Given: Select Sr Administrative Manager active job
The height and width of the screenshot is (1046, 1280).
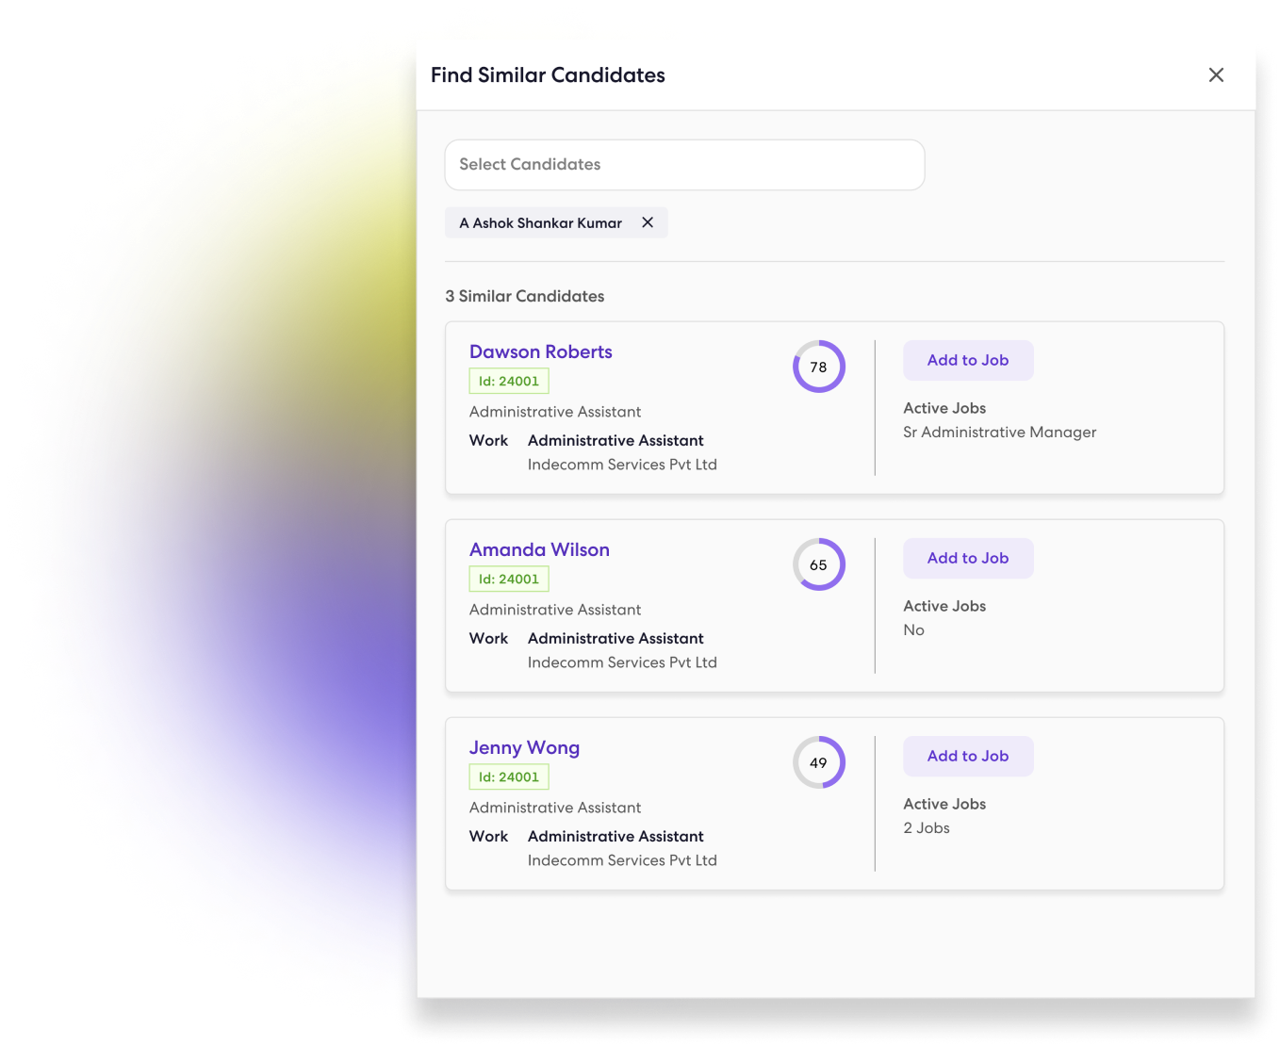Looking at the screenshot, I should click(x=1000, y=432).
